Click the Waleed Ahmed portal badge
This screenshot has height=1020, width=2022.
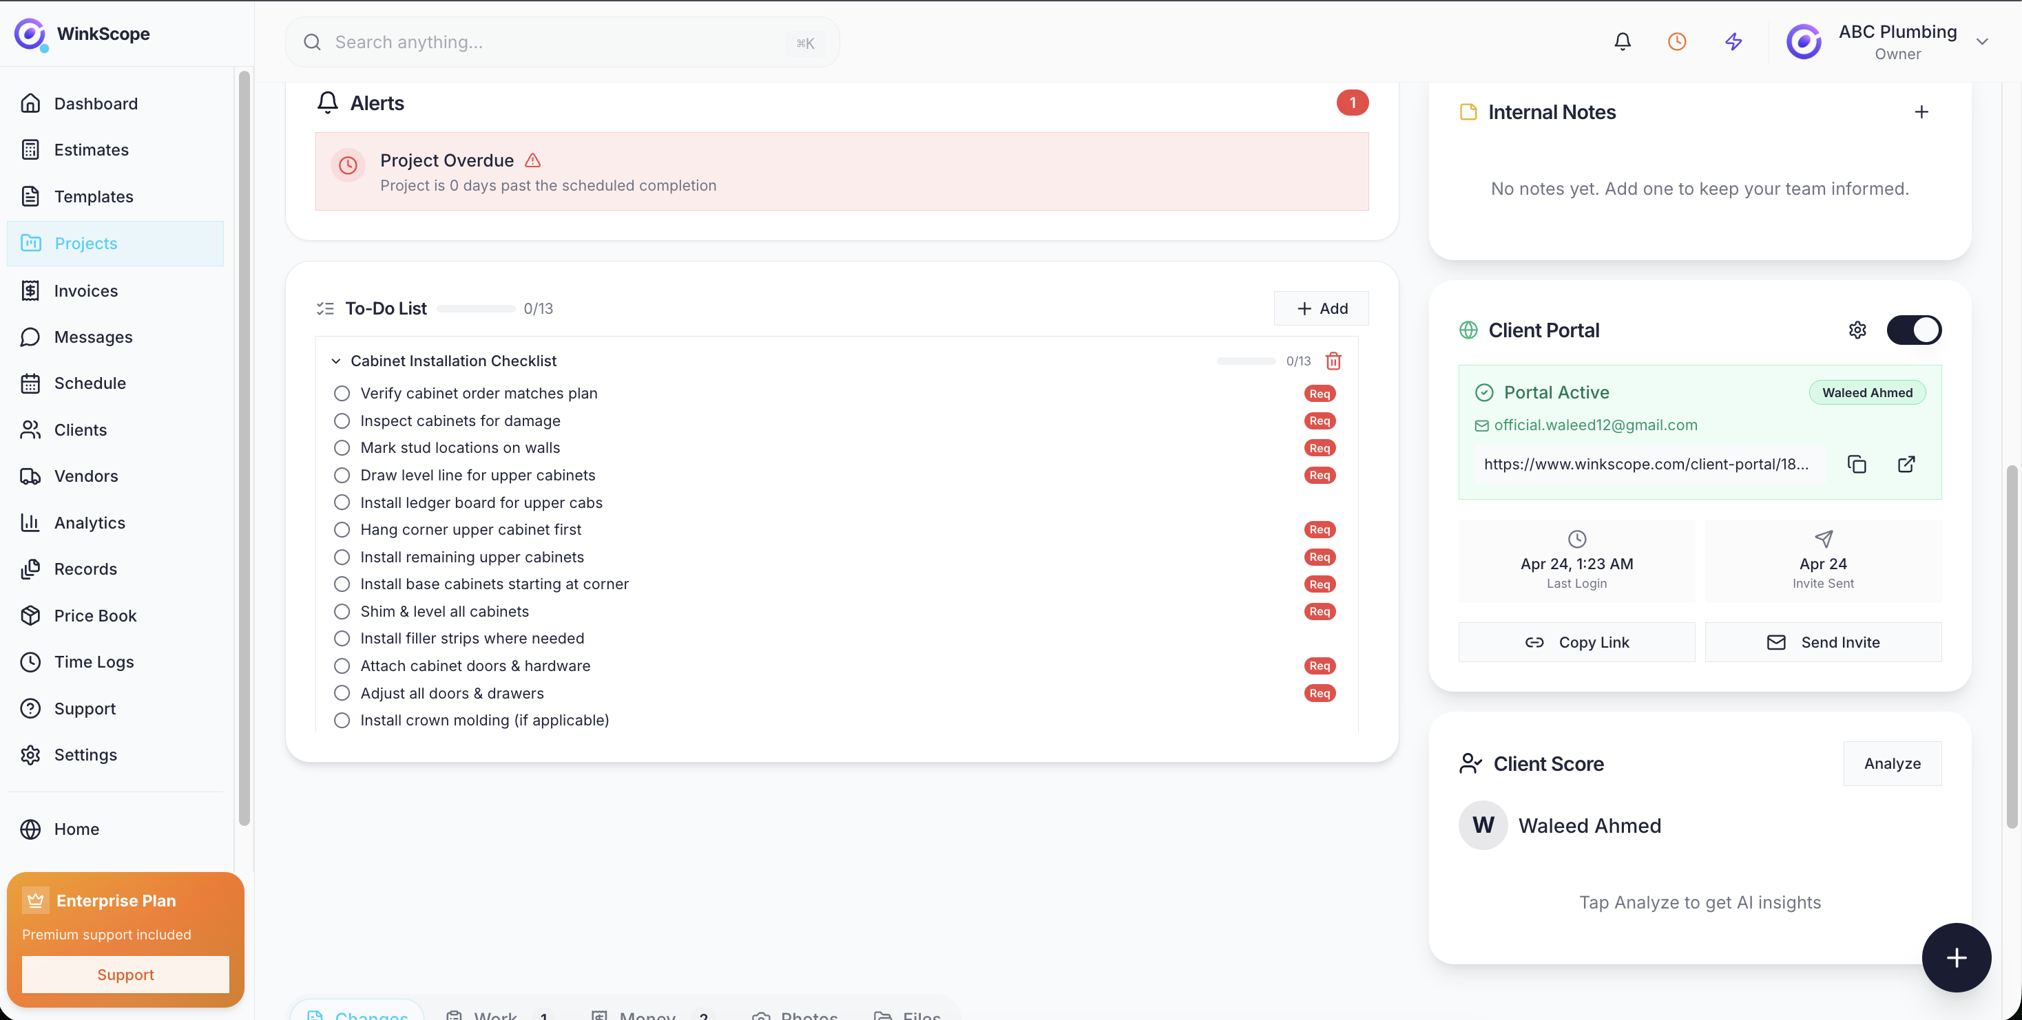tap(1866, 392)
